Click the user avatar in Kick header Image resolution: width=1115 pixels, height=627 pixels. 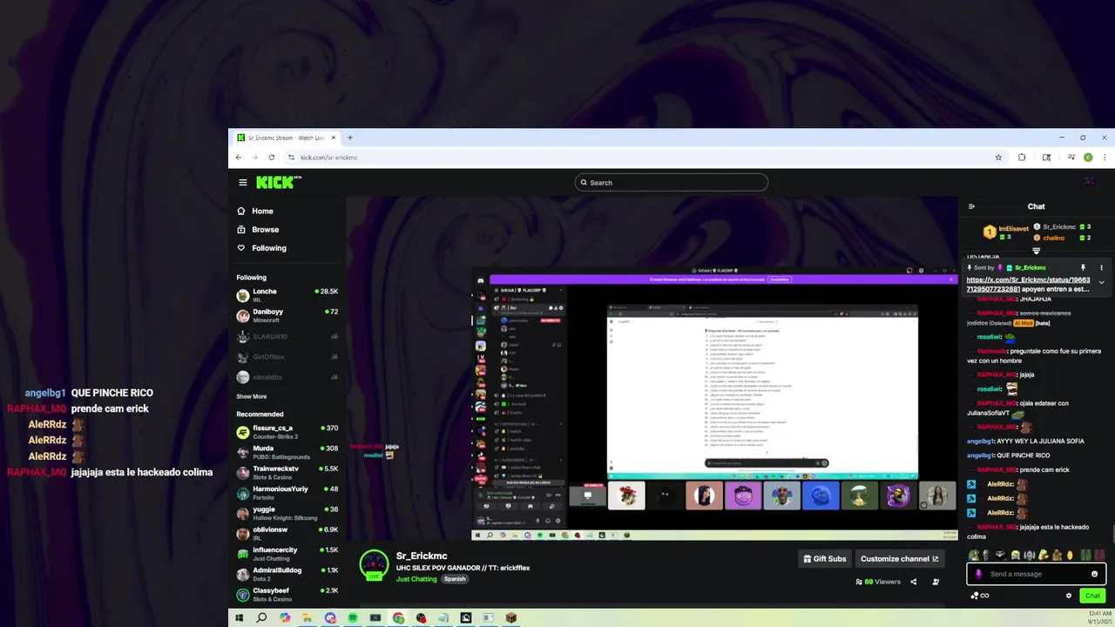point(1090,182)
